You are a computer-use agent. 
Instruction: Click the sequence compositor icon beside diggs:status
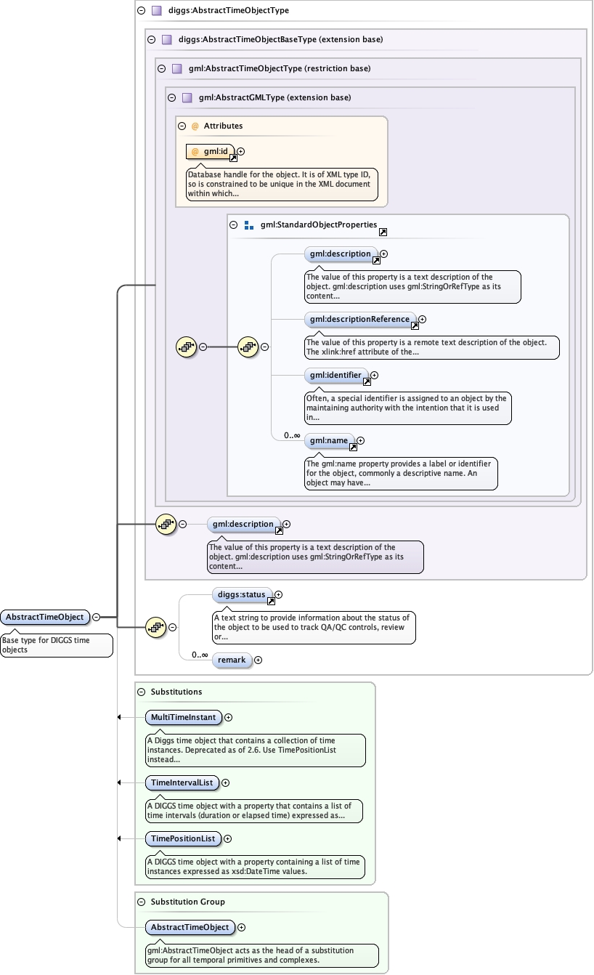coord(155,626)
